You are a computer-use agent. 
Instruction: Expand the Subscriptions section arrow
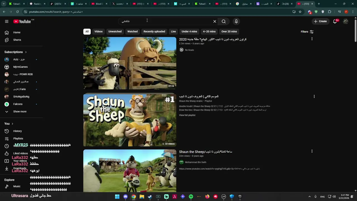(26, 52)
